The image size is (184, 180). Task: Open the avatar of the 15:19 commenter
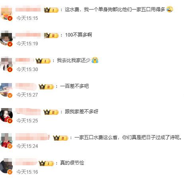[x=6, y=38]
